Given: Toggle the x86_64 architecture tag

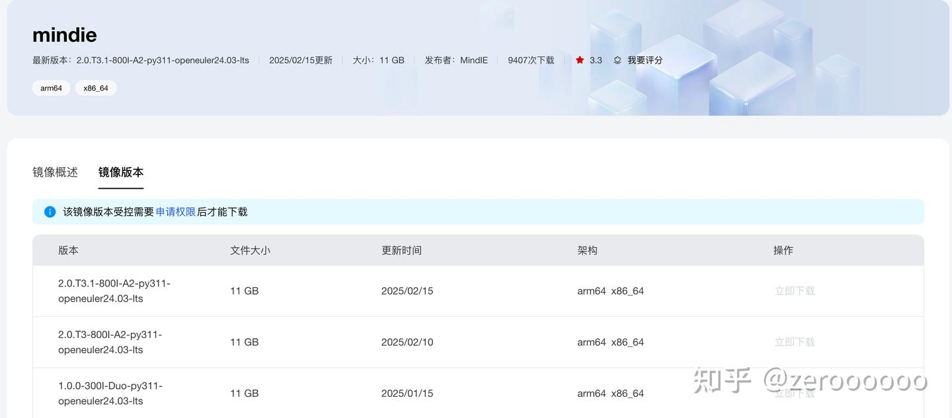Looking at the screenshot, I should point(95,87).
